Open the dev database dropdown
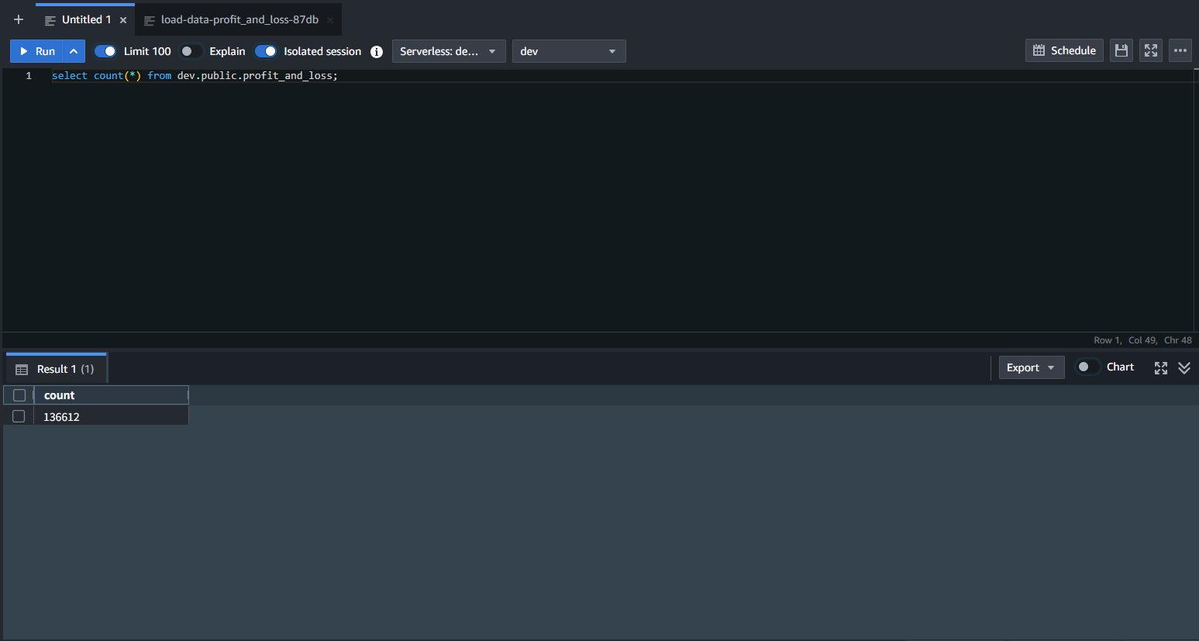The image size is (1199, 641). [569, 51]
